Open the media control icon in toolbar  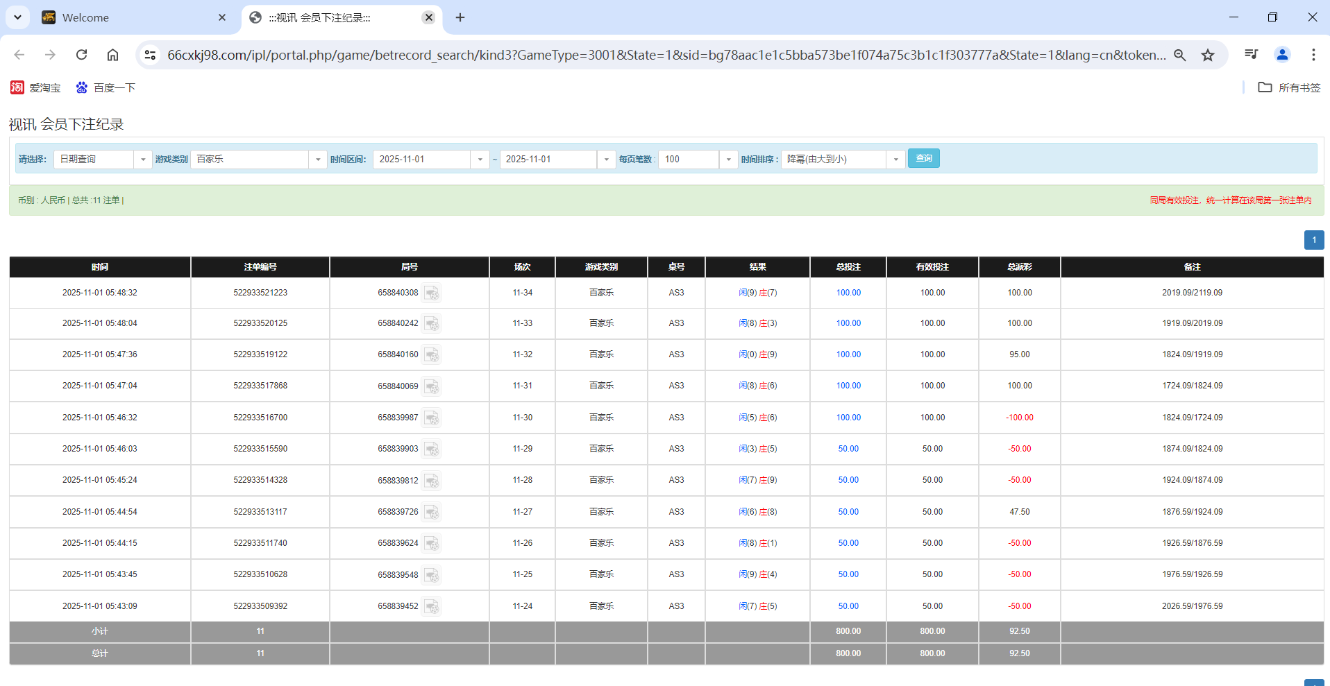1251,55
